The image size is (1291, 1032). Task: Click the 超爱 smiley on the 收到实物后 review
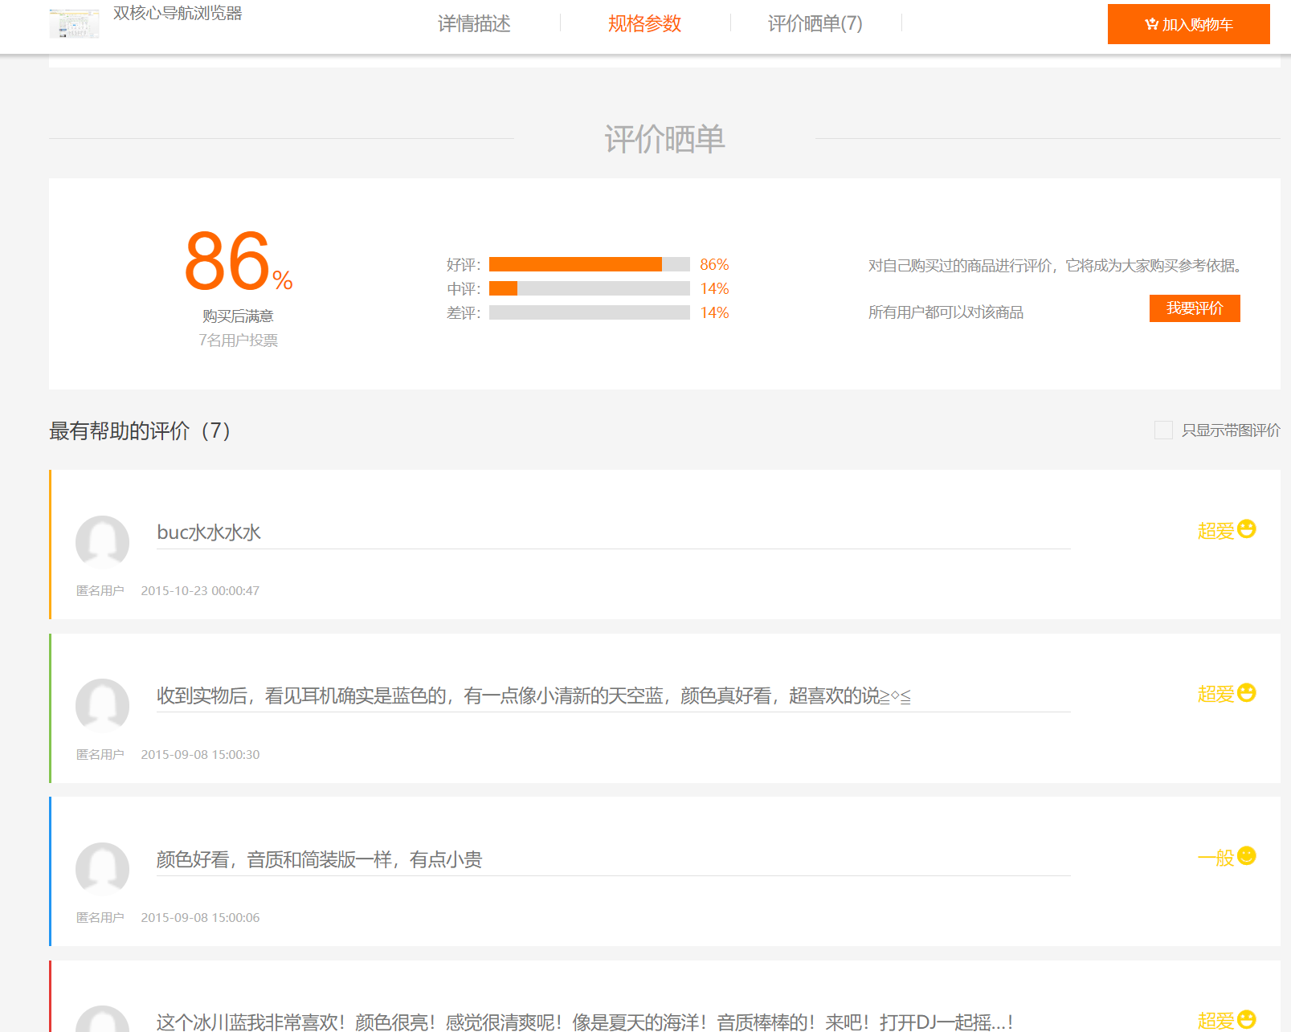[1247, 693]
